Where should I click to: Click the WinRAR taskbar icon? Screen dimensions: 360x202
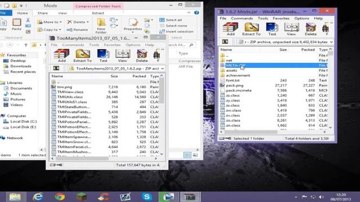pyautogui.click(x=190, y=197)
